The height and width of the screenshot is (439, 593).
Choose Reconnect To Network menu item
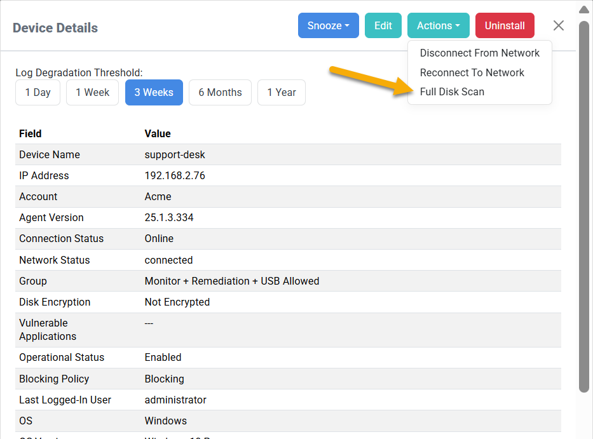(472, 72)
